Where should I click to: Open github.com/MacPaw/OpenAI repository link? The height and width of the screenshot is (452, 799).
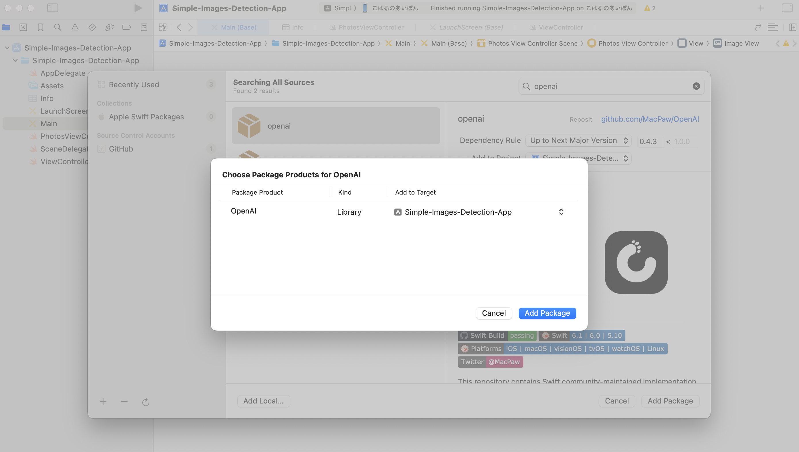click(650, 119)
